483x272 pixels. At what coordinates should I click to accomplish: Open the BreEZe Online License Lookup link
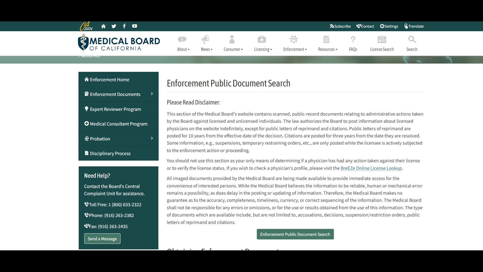point(371,168)
